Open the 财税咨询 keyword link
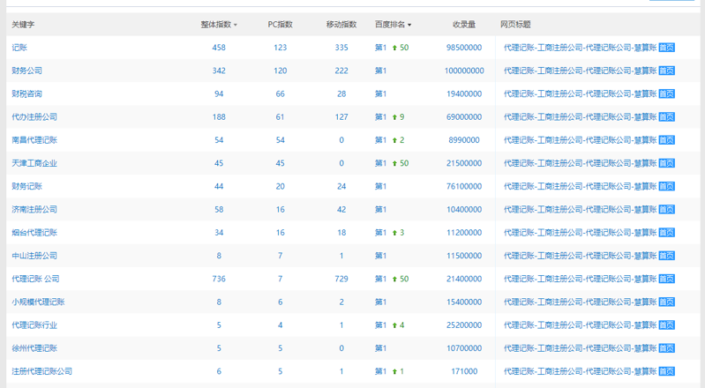The width and height of the screenshot is (705, 388). 27,94
